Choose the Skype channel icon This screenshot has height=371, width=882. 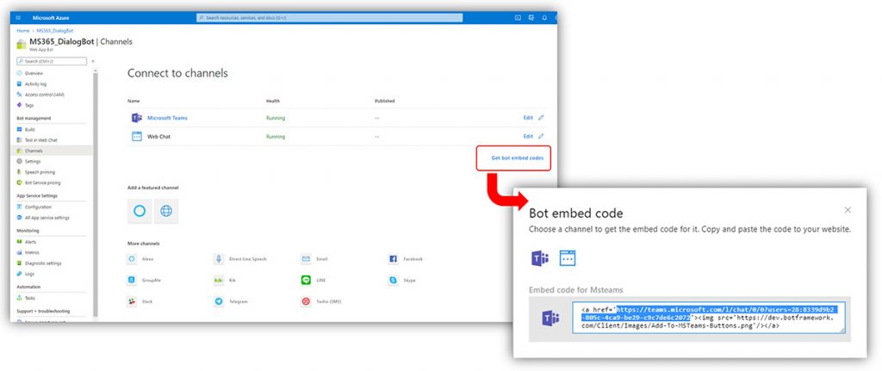pos(393,280)
